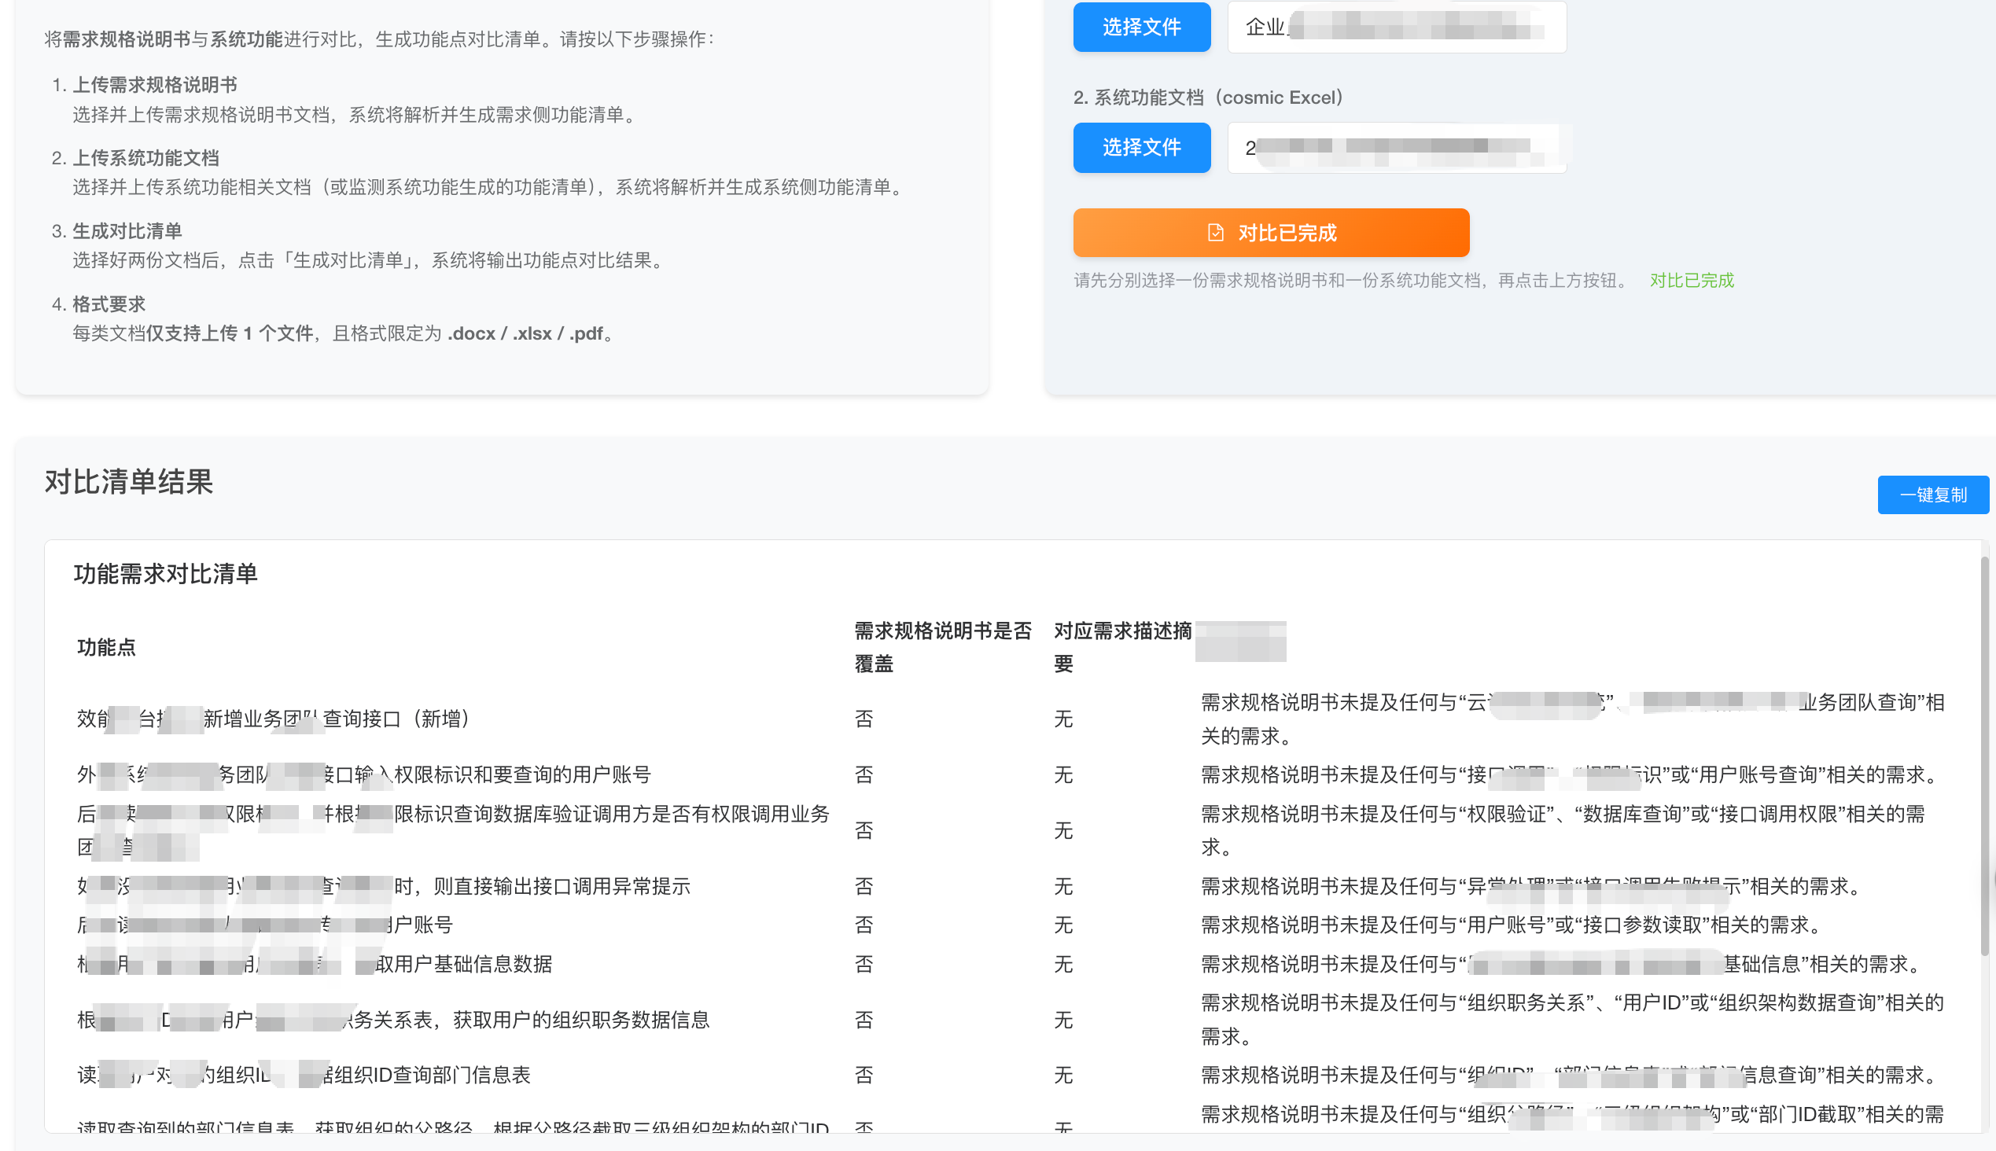The image size is (1996, 1151).
Task: Click the 2. 系统功能文档 (cosmic Excel) label
Action: point(1207,97)
